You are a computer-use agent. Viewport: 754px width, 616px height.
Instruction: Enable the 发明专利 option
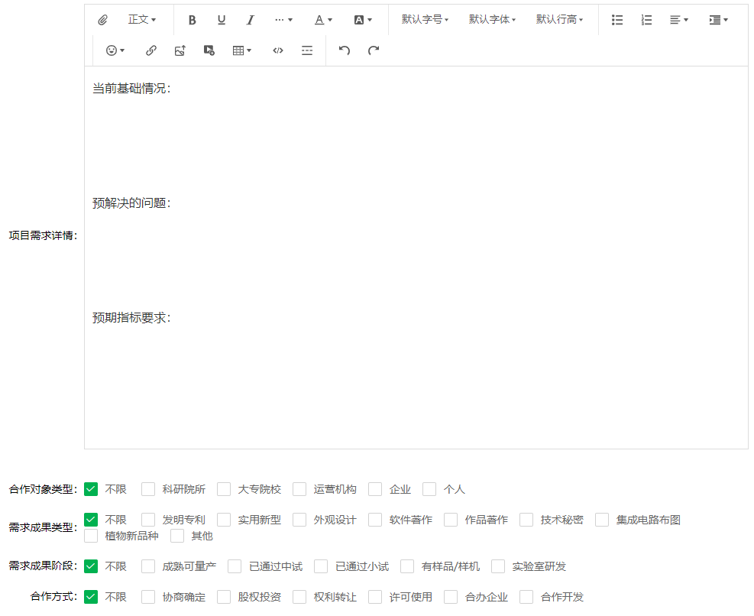[x=148, y=520]
